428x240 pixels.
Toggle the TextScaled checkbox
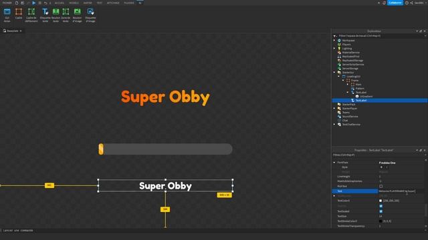click(x=381, y=211)
